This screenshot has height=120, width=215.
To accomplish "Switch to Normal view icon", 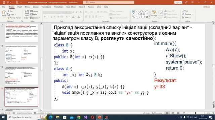I will pos(167,113).
